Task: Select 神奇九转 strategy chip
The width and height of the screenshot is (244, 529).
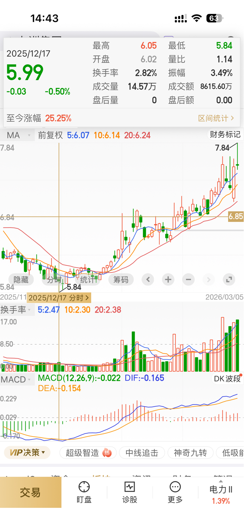Action: click(190, 453)
